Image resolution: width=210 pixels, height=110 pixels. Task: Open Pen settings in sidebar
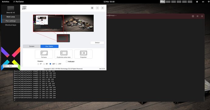click(x=11, y=21)
